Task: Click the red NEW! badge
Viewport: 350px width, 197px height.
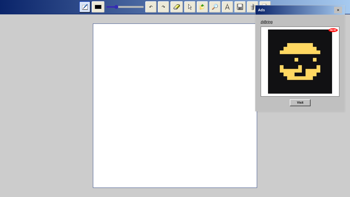Action: pyautogui.click(x=333, y=30)
